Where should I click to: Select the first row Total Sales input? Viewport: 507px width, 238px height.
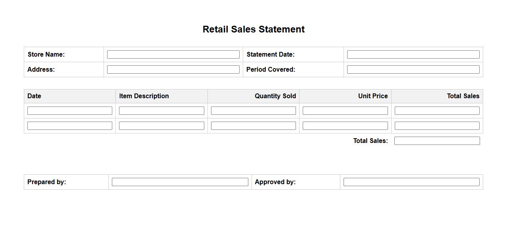coord(437,111)
